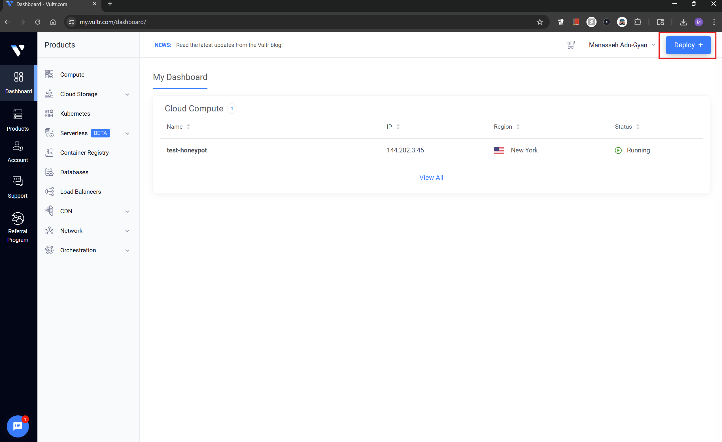
Task: Go back in the browser
Action: point(7,22)
